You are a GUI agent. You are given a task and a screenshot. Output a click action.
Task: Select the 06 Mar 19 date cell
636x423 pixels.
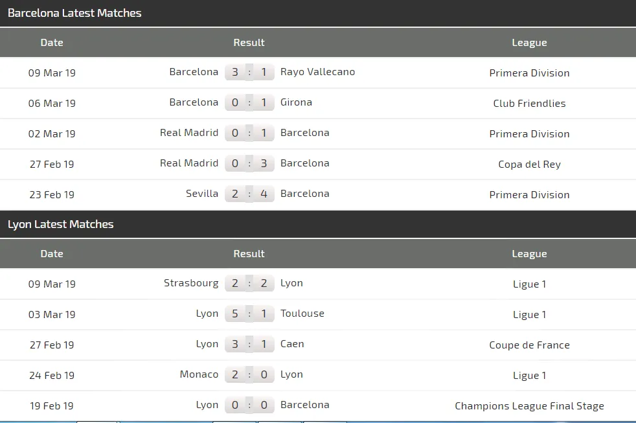point(52,104)
